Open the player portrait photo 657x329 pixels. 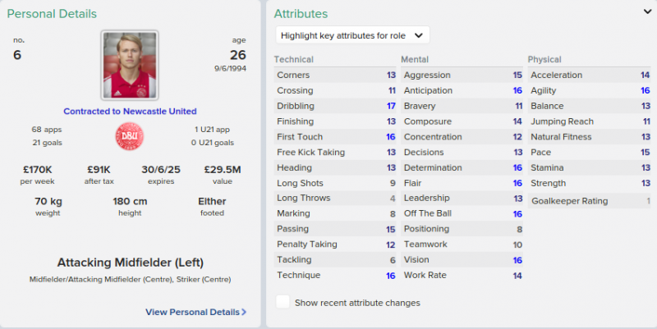(130, 65)
